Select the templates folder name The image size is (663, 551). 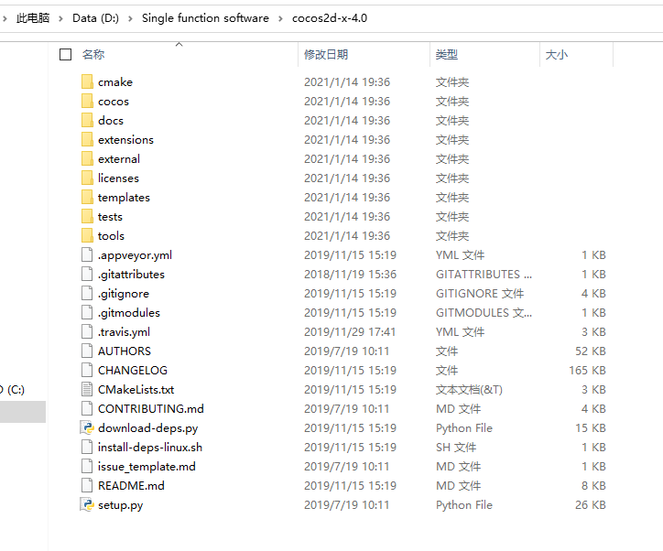(x=124, y=198)
